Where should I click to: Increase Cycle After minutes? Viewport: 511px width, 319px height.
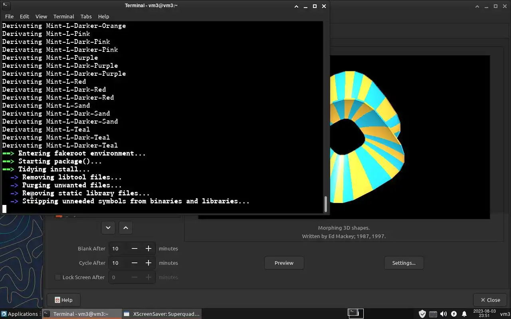148,263
